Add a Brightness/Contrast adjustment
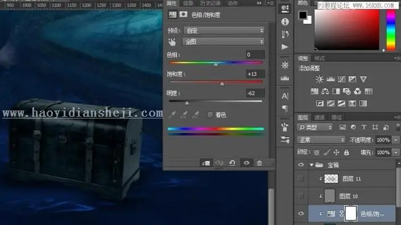The height and width of the screenshot is (225, 401). (x=320, y=79)
